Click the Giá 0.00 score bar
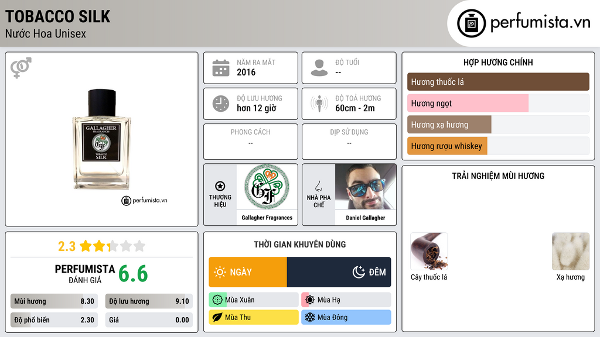The width and height of the screenshot is (600, 337). point(149,320)
